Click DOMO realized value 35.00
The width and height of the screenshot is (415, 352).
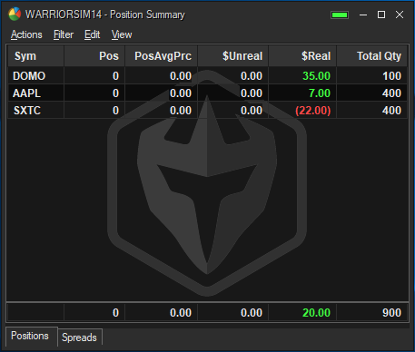point(316,76)
